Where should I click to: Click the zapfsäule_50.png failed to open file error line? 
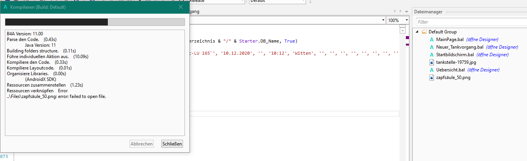56,96
